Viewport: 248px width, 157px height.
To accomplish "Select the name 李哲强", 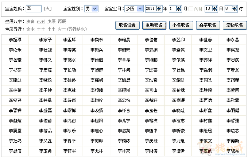I will [x=233, y=121].
